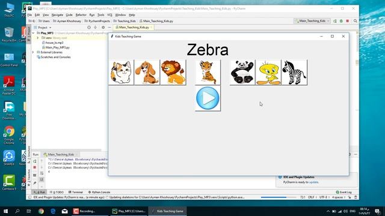Open Mail from the taskbar
385x216 pixels.
click(64, 211)
